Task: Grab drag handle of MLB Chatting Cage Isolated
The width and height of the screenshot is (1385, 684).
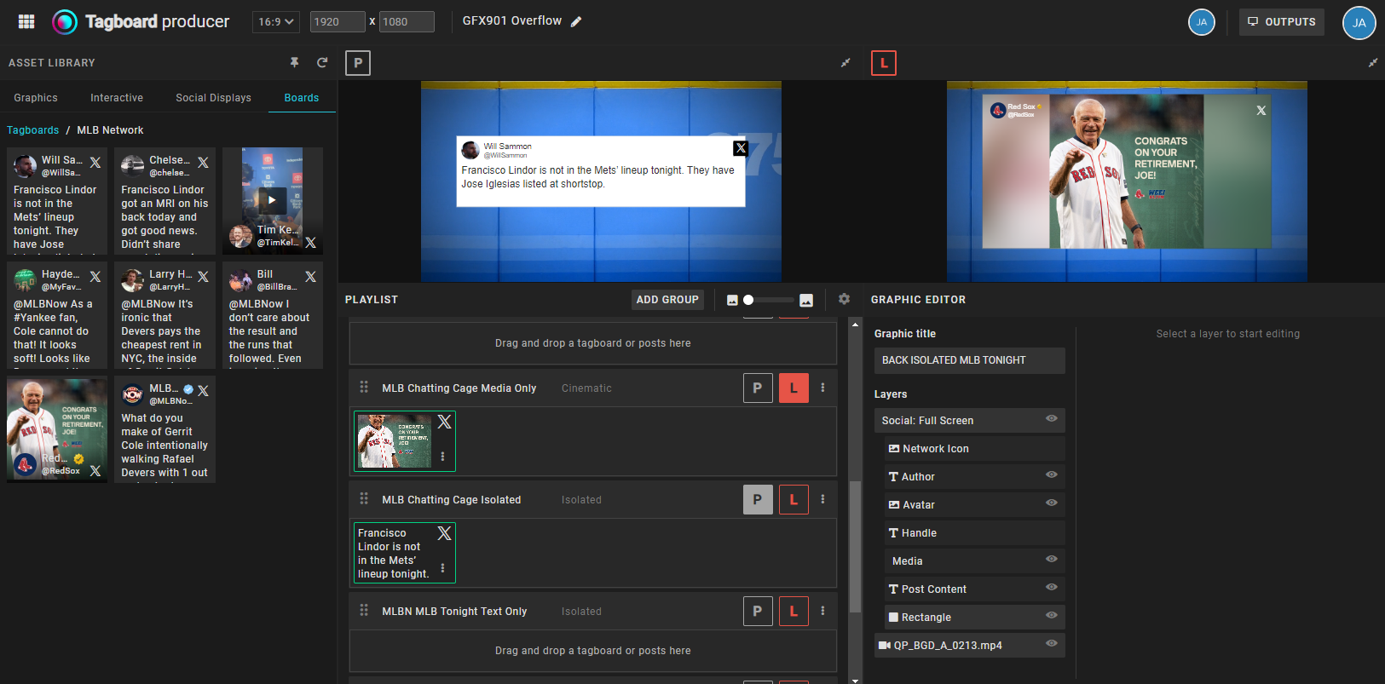Action: 364,499
